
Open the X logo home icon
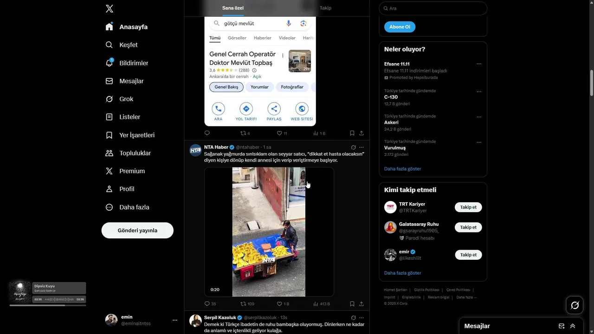point(109,8)
